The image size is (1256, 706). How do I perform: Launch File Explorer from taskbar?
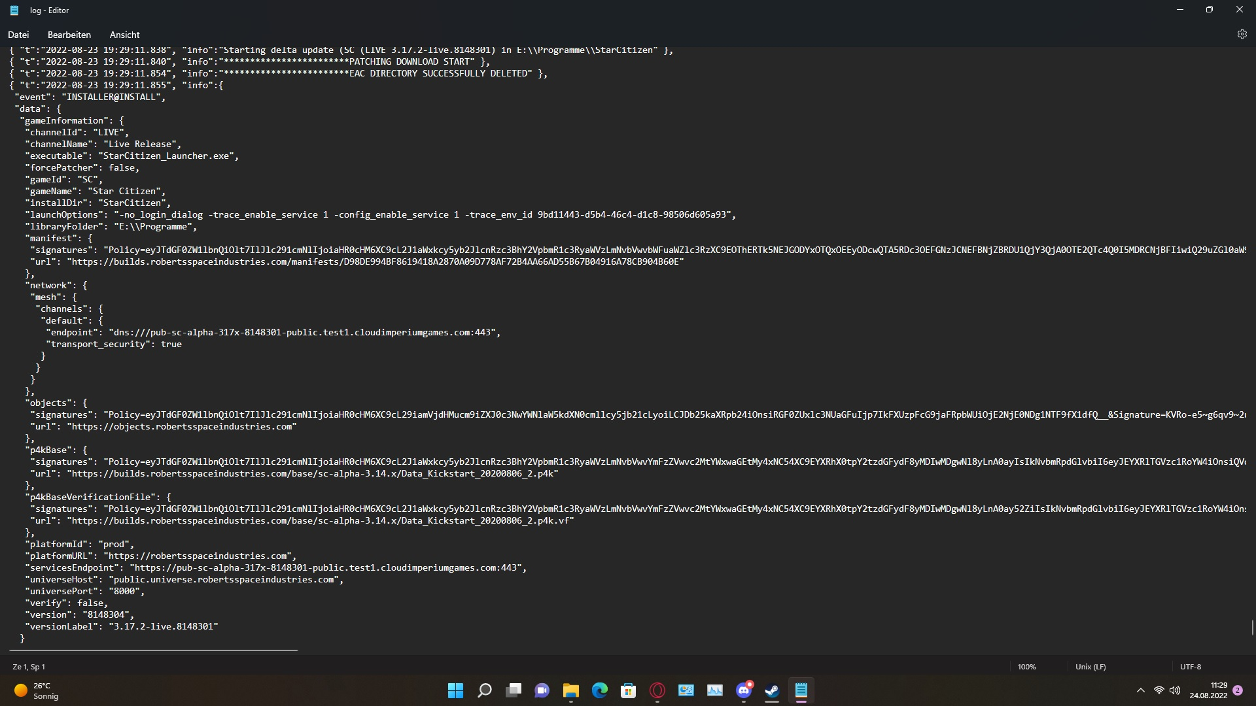click(x=570, y=690)
